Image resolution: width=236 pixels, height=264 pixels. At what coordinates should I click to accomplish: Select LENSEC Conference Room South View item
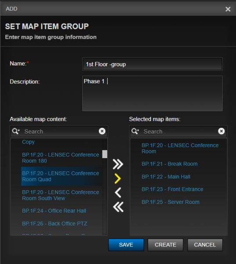click(x=61, y=195)
